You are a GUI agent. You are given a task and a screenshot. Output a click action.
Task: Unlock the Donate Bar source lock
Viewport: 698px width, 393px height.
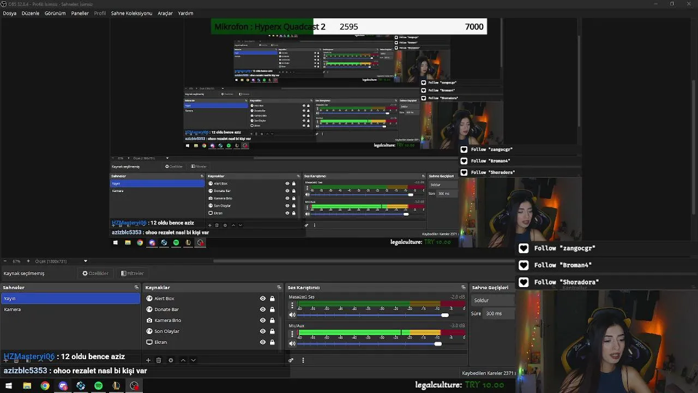click(x=272, y=309)
